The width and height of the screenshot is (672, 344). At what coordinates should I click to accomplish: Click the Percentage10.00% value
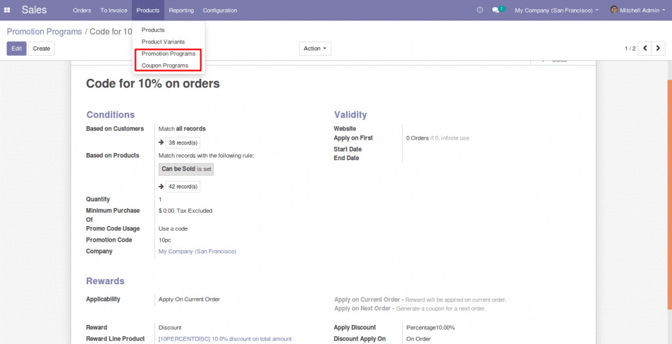[430, 328]
